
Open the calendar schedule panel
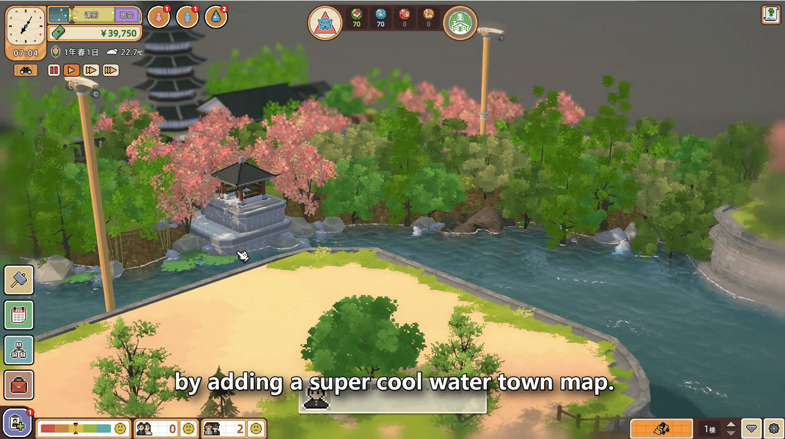[x=19, y=315]
